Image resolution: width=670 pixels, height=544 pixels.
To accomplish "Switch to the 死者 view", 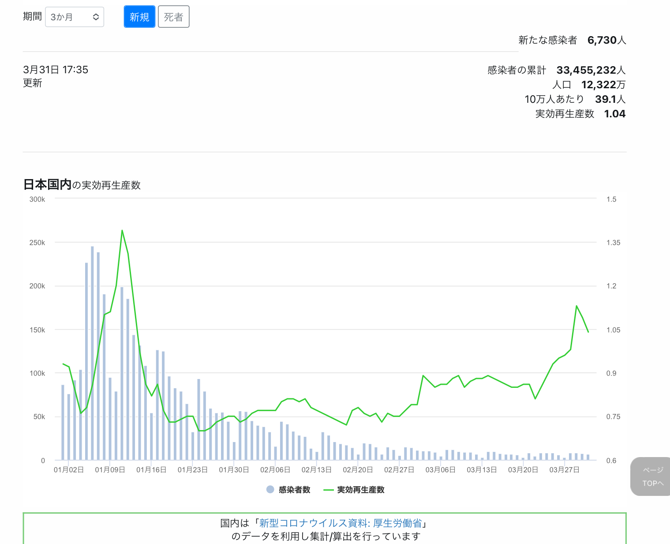I will (173, 17).
